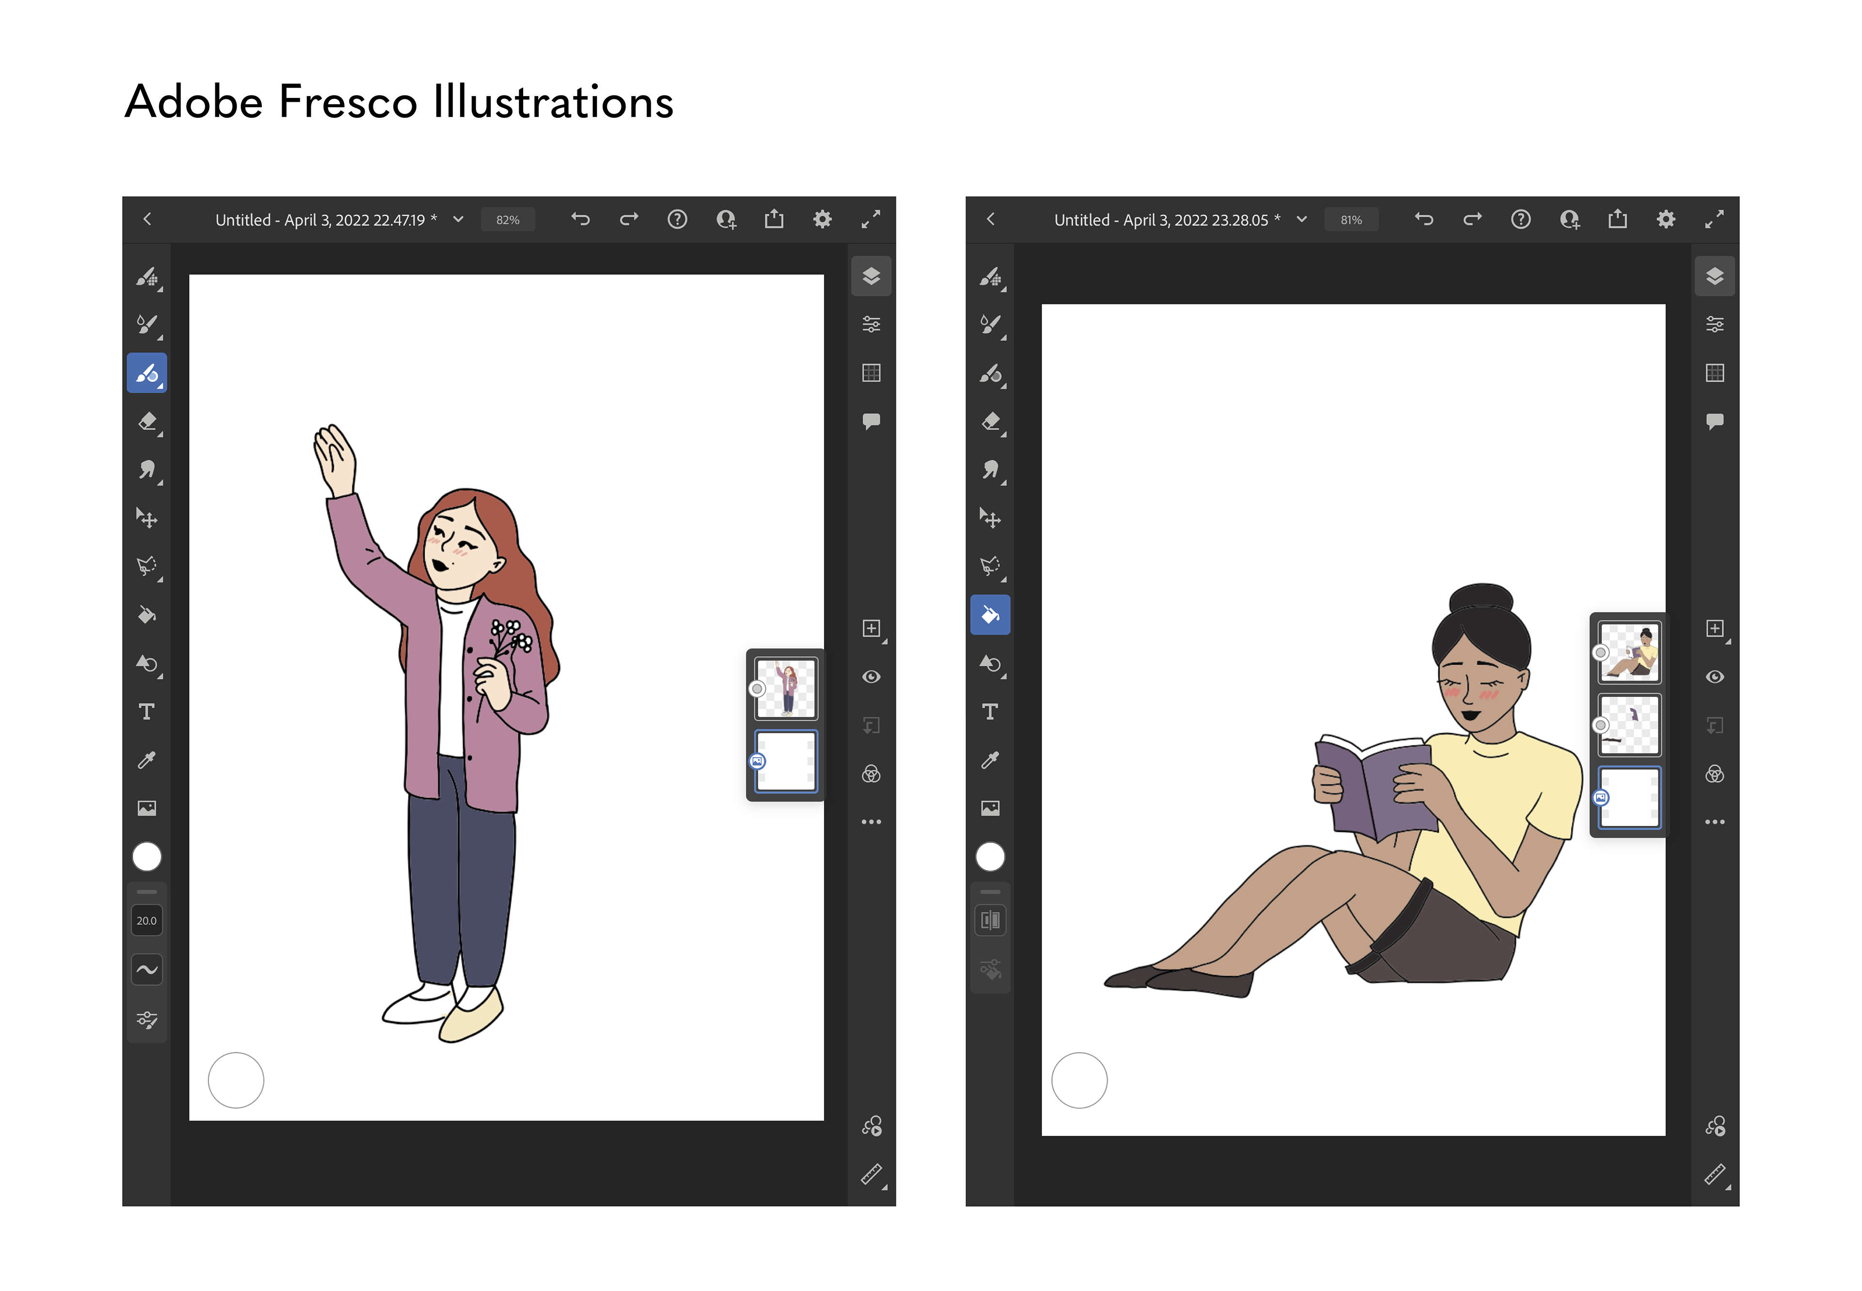Expand document title dropdown for 23.28.05
Image resolution: width=1862 pixels, height=1291 pixels.
[1301, 219]
